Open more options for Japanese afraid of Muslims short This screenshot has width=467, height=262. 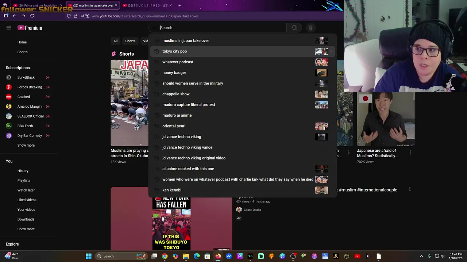click(x=410, y=152)
